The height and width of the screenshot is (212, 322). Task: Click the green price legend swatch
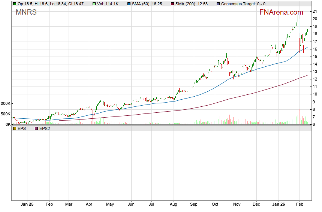tap(14, 4)
